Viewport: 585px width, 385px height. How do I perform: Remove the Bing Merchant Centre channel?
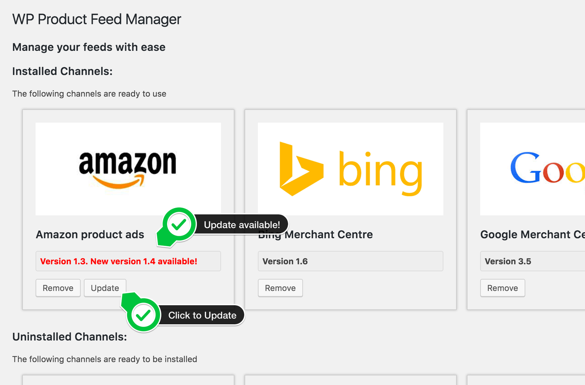point(280,288)
